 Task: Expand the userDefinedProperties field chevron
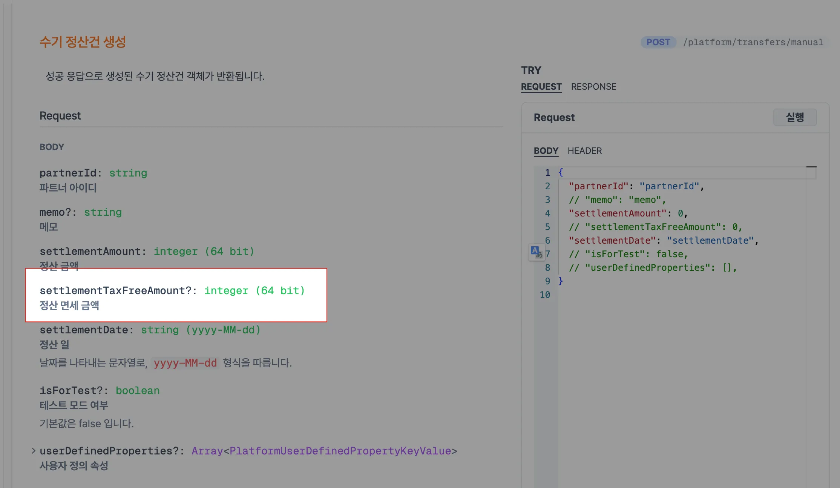pos(34,451)
